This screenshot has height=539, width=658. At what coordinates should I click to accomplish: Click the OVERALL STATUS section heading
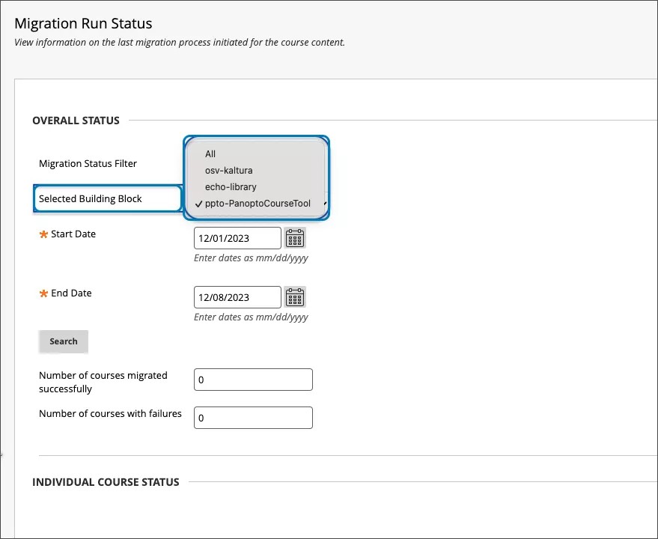pos(76,120)
